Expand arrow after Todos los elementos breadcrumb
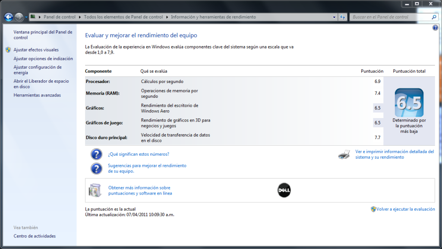Screen dimensions: 442x249 pyautogui.click(x=167, y=17)
